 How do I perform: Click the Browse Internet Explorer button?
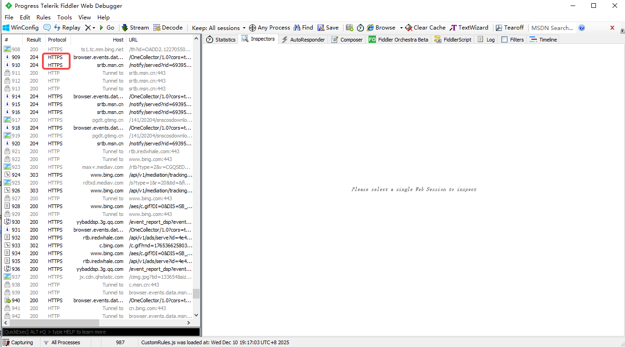381,28
